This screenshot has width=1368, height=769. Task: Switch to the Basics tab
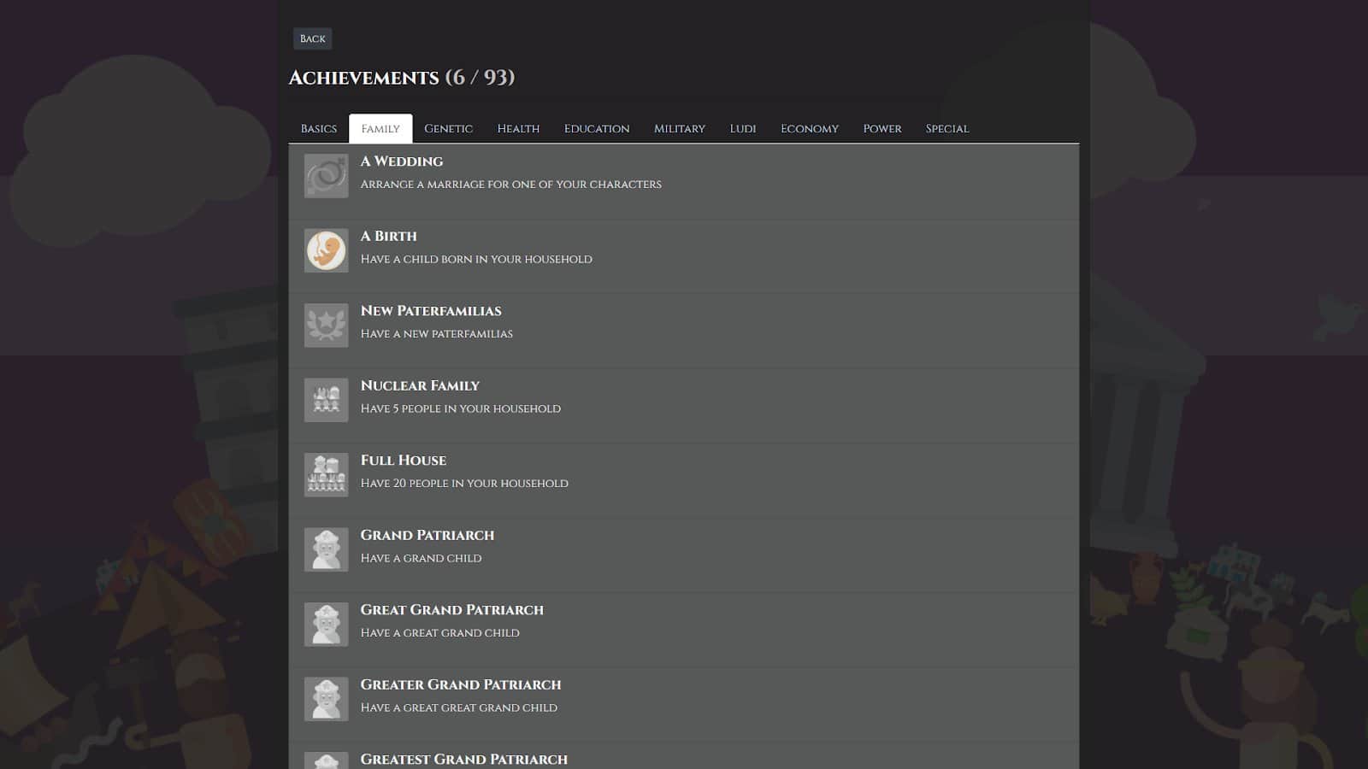[318, 129]
